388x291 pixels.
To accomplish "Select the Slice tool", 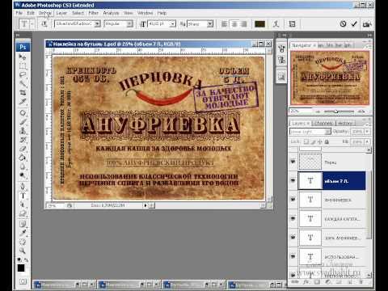I will pos(23,102).
